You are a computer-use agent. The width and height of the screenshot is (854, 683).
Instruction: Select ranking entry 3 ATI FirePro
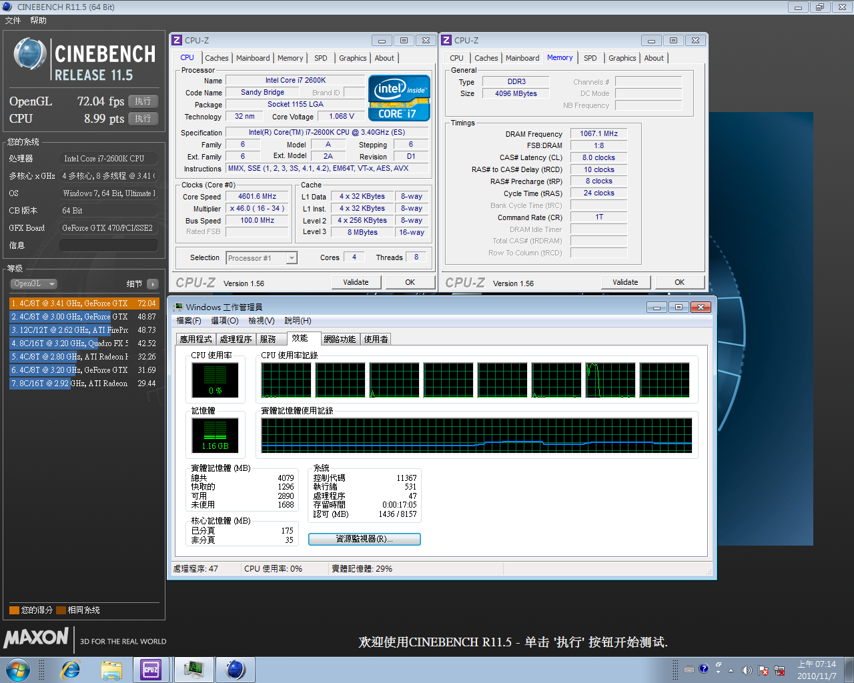click(84, 330)
